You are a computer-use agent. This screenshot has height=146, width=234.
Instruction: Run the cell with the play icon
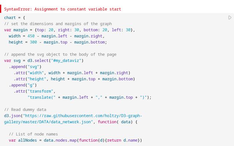point(230,18)
